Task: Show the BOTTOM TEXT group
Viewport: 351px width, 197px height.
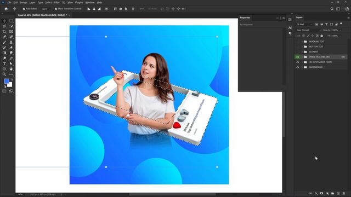Action: coord(297,47)
